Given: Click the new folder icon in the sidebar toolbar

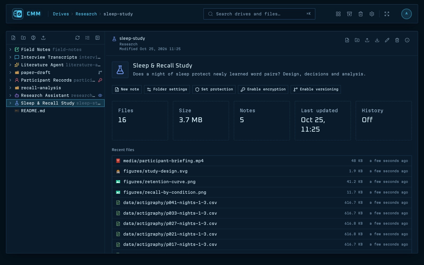Looking at the screenshot, I should coord(23,38).
